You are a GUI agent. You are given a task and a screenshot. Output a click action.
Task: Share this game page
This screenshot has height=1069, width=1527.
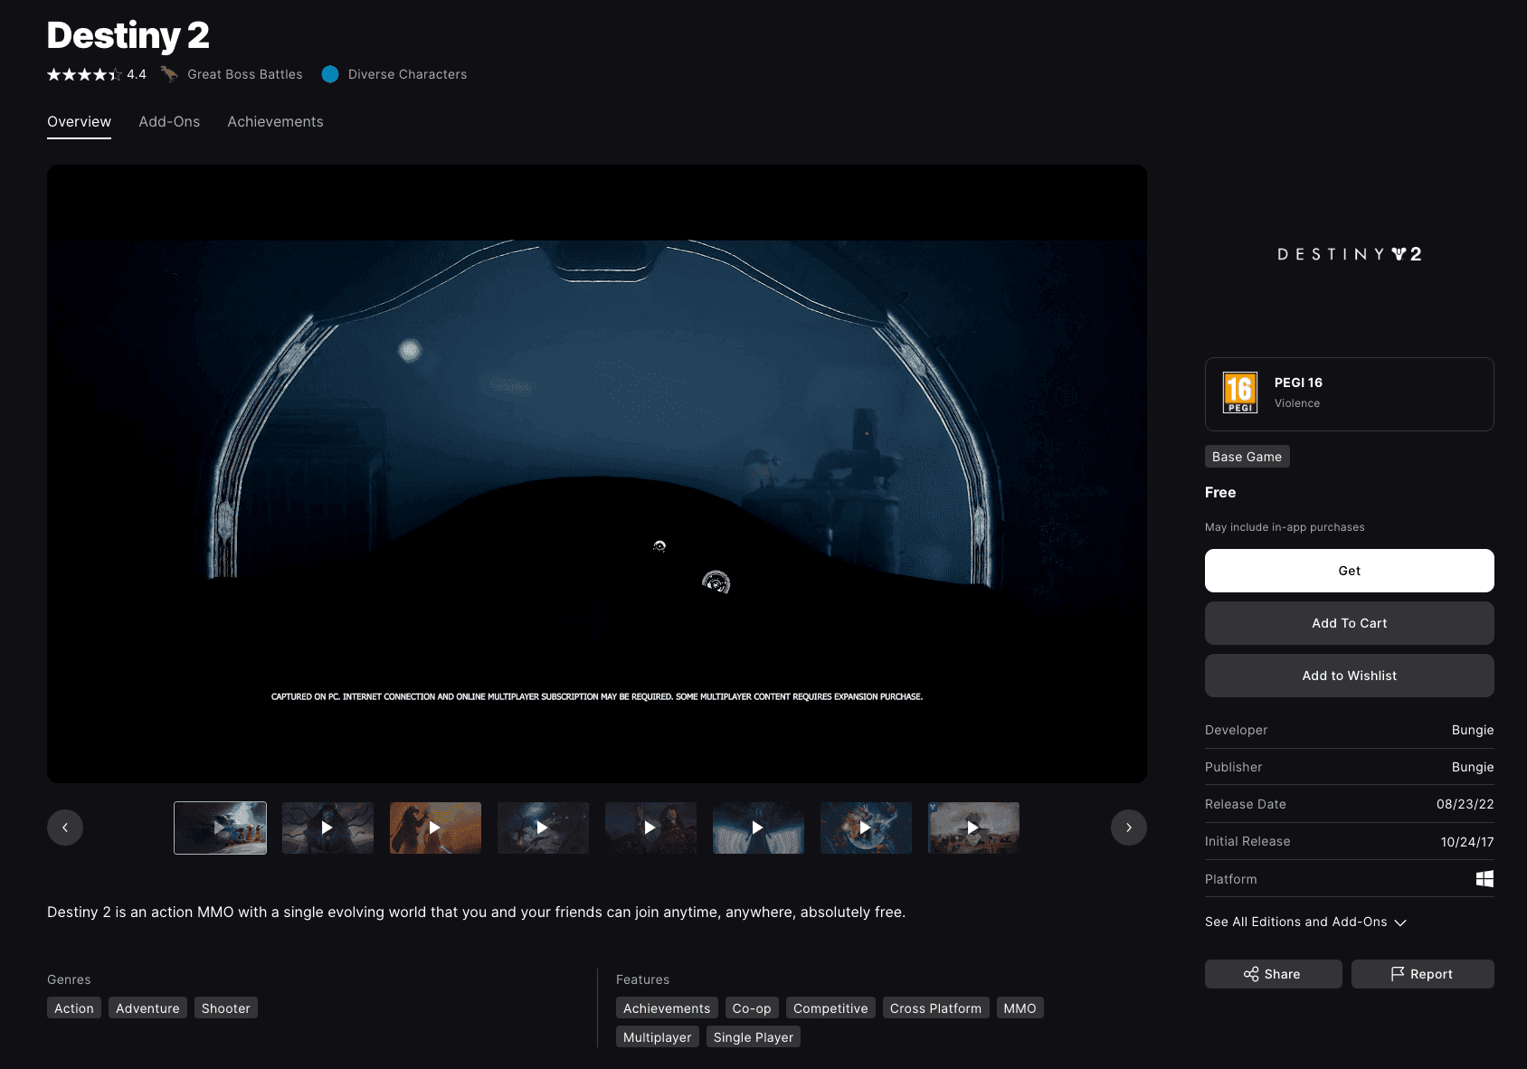coord(1273,974)
